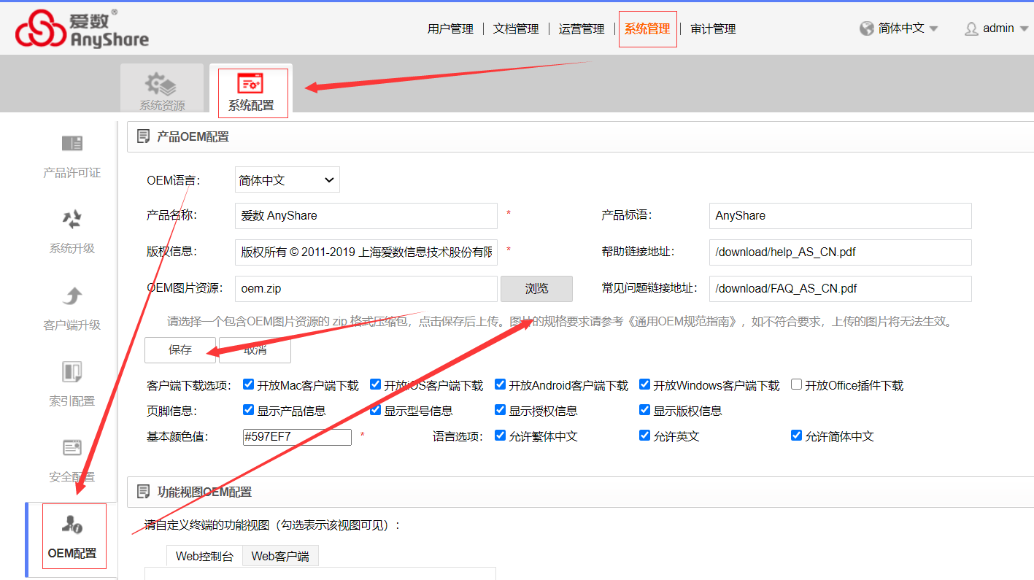Enable 开放Office插件下载 checkbox

(x=797, y=384)
